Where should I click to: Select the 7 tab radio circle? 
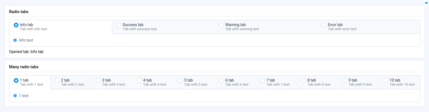262,80
